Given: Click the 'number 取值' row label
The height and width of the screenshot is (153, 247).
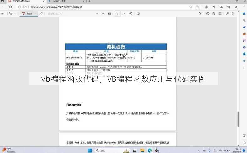Looking at the screenshot, I should pos(73,64).
